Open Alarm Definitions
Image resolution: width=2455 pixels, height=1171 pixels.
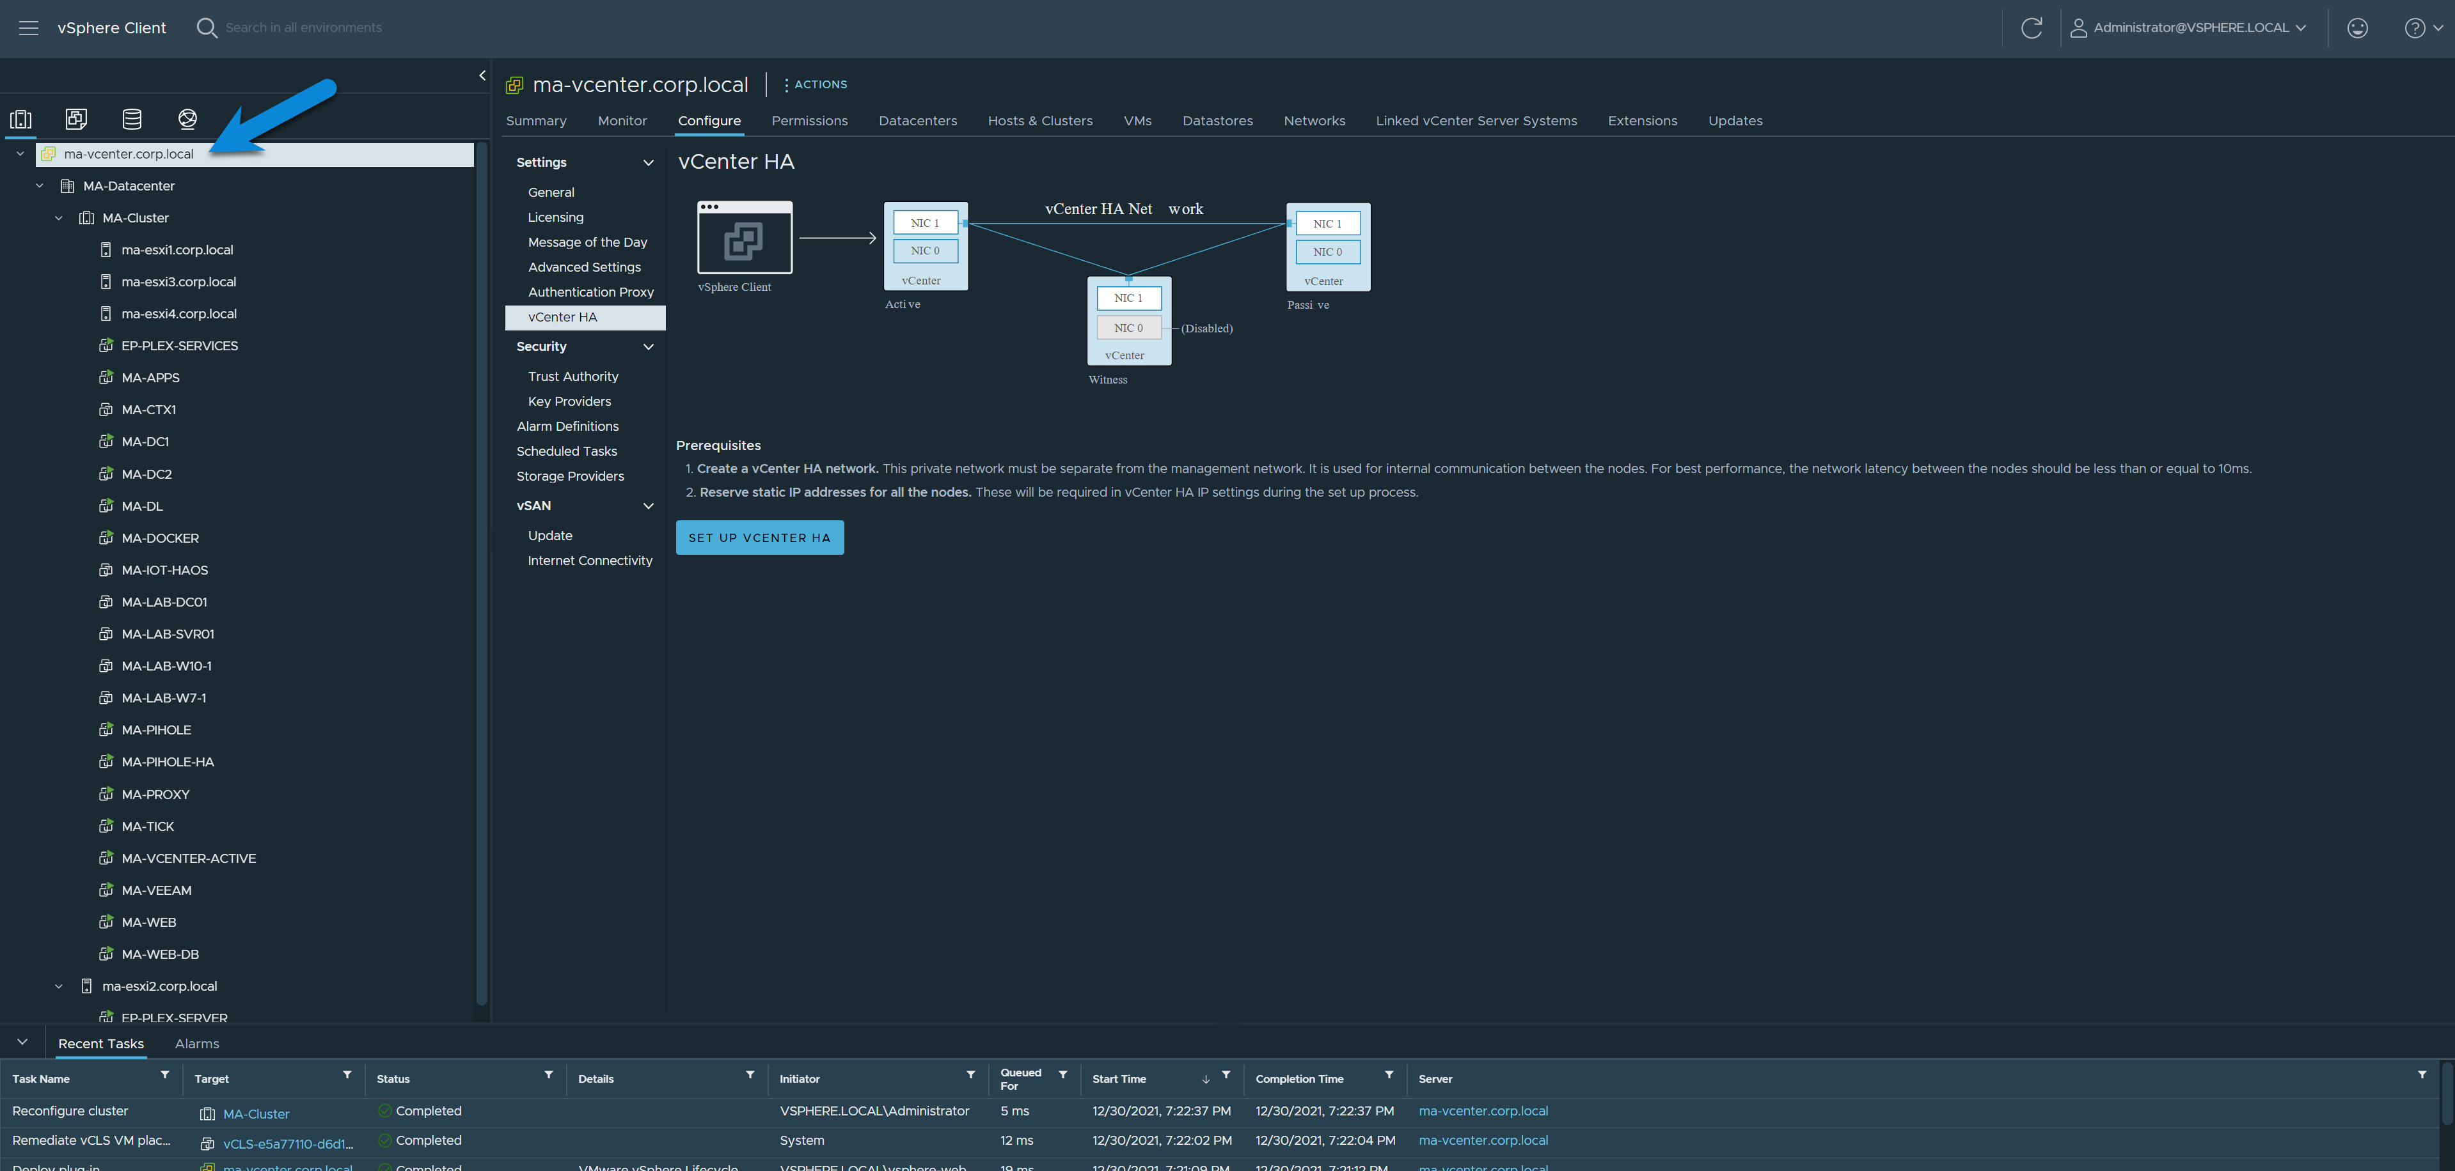point(567,426)
